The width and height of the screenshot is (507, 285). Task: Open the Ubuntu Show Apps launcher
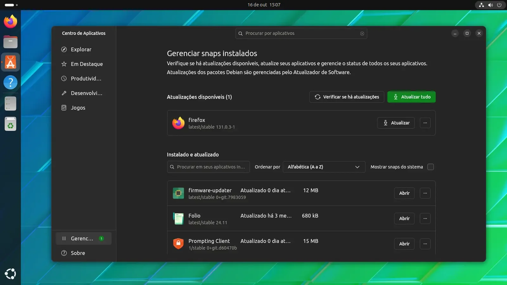click(10, 274)
